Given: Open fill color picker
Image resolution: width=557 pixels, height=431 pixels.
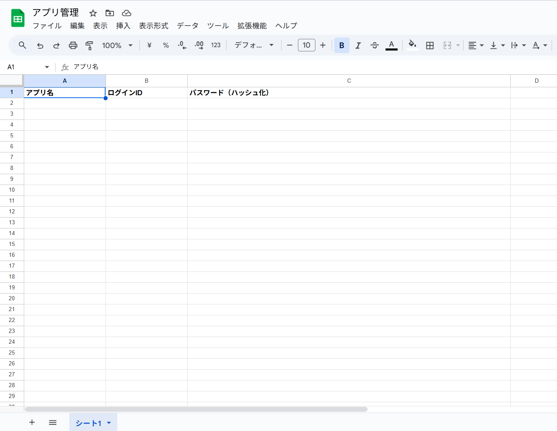Looking at the screenshot, I should click(x=413, y=45).
